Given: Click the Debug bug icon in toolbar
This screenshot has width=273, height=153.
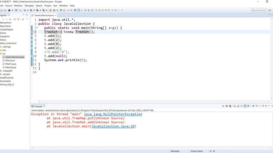Looking at the screenshot, I should (25, 10).
